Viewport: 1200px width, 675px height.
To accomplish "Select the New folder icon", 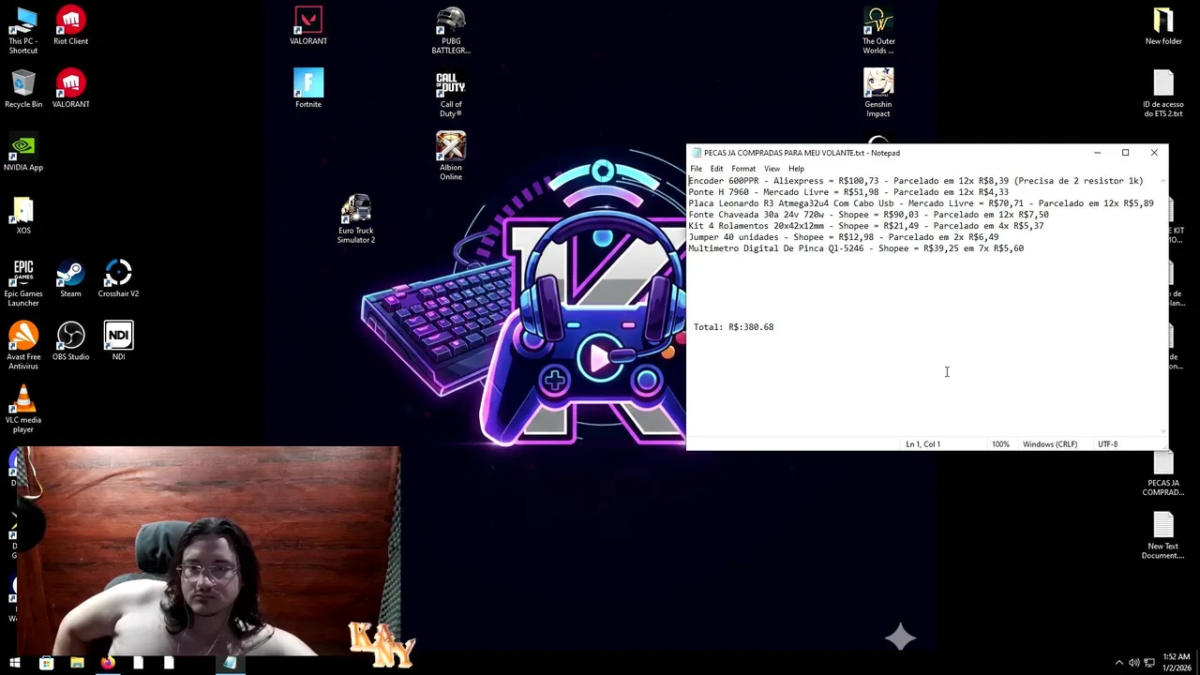I will click(x=1163, y=25).
